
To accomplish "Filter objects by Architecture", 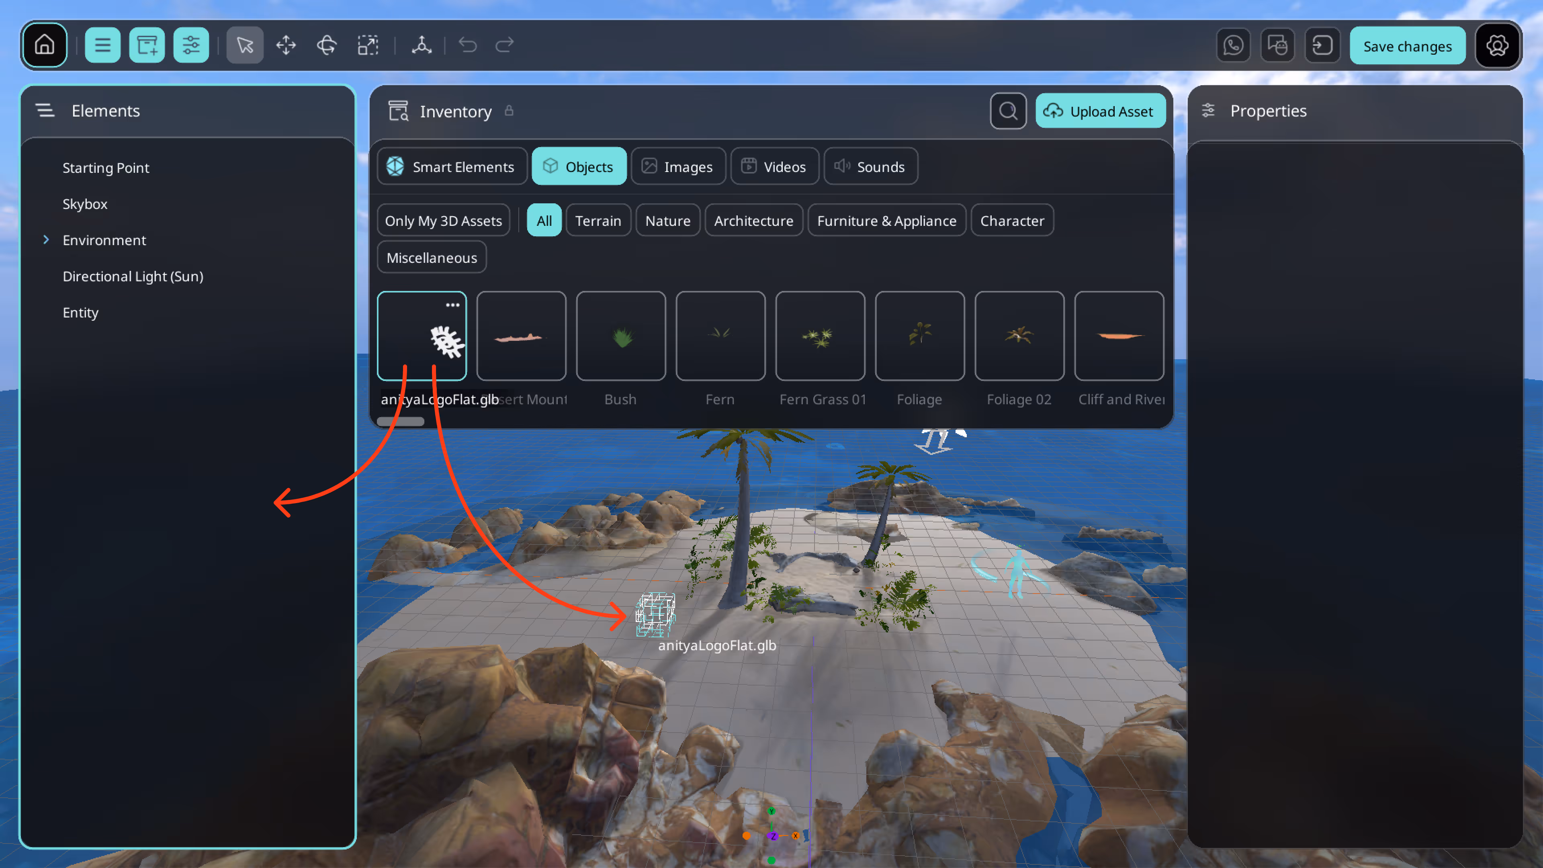I will pyautogui.click(x=753, y=221).
